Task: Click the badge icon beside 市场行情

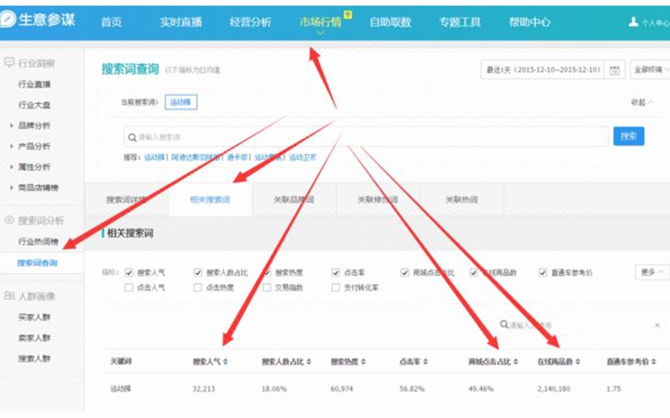Action: [x=348, y=15]
